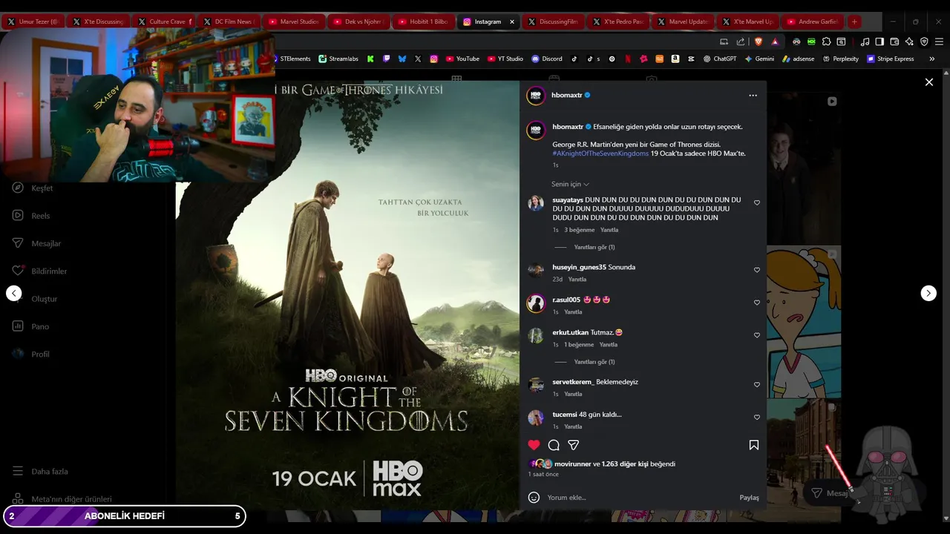The width and height of the screenshot is (950, 534).
Task: Open Keşfet in the Instagram sidebar
Action: (x=33, y=188)
